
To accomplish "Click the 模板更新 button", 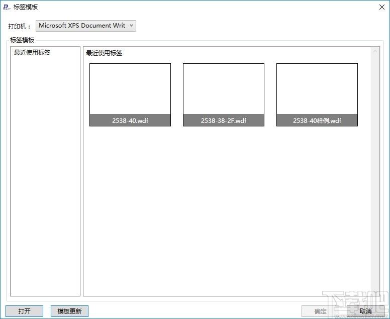I will 69,311.
